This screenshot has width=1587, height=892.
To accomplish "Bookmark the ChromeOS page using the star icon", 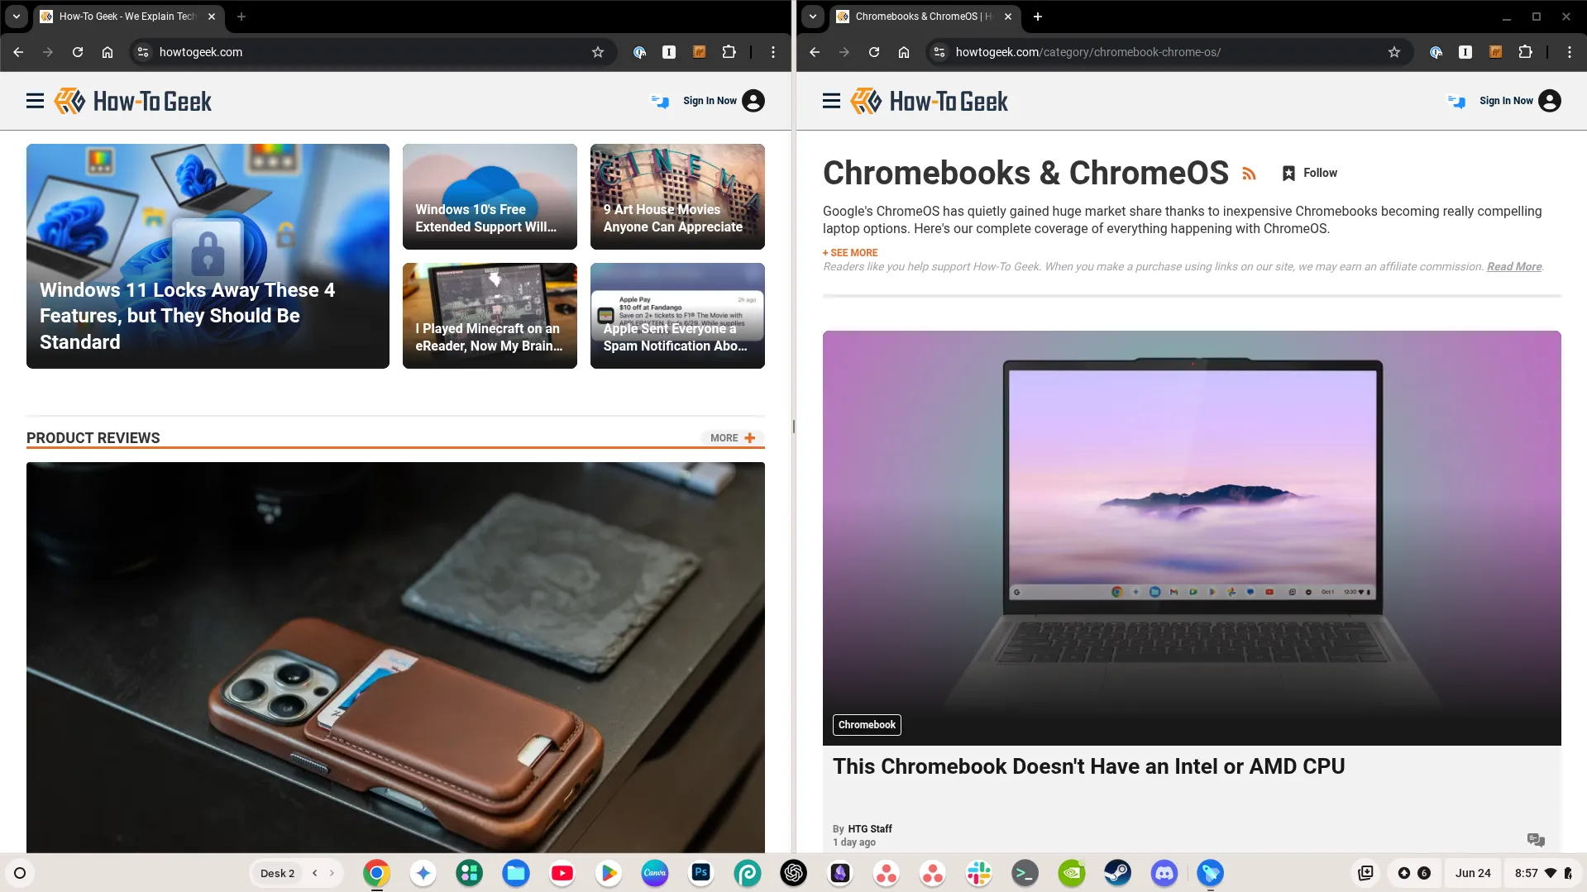I will point(1395,51).
